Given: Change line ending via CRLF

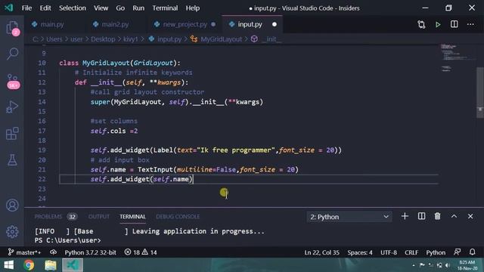Looking at the screenshot, I should pos(411,252).
